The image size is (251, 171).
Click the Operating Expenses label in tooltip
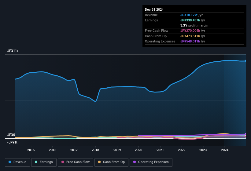point(160,42)
